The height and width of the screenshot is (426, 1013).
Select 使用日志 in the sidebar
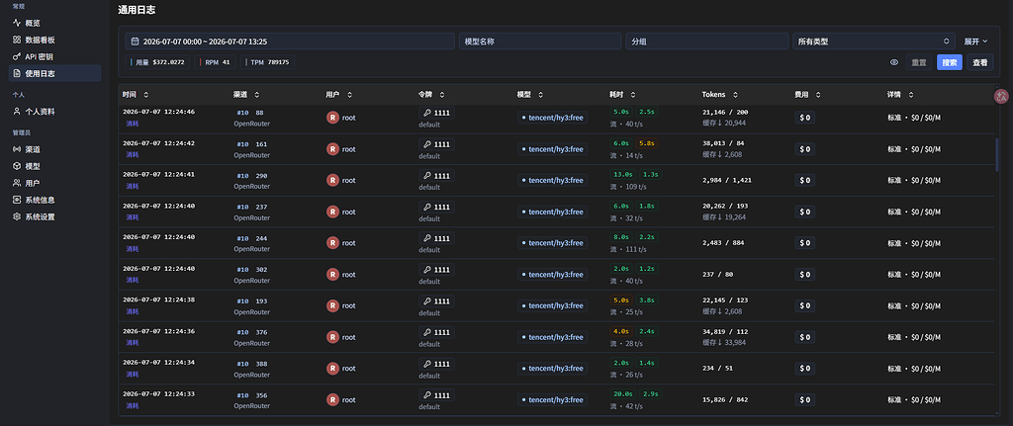[55, 73]
